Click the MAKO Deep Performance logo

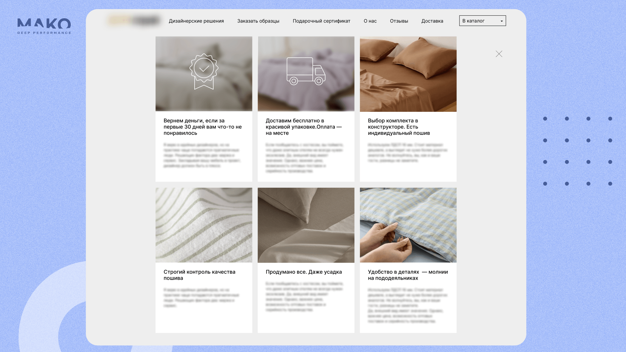coord(44,26)
